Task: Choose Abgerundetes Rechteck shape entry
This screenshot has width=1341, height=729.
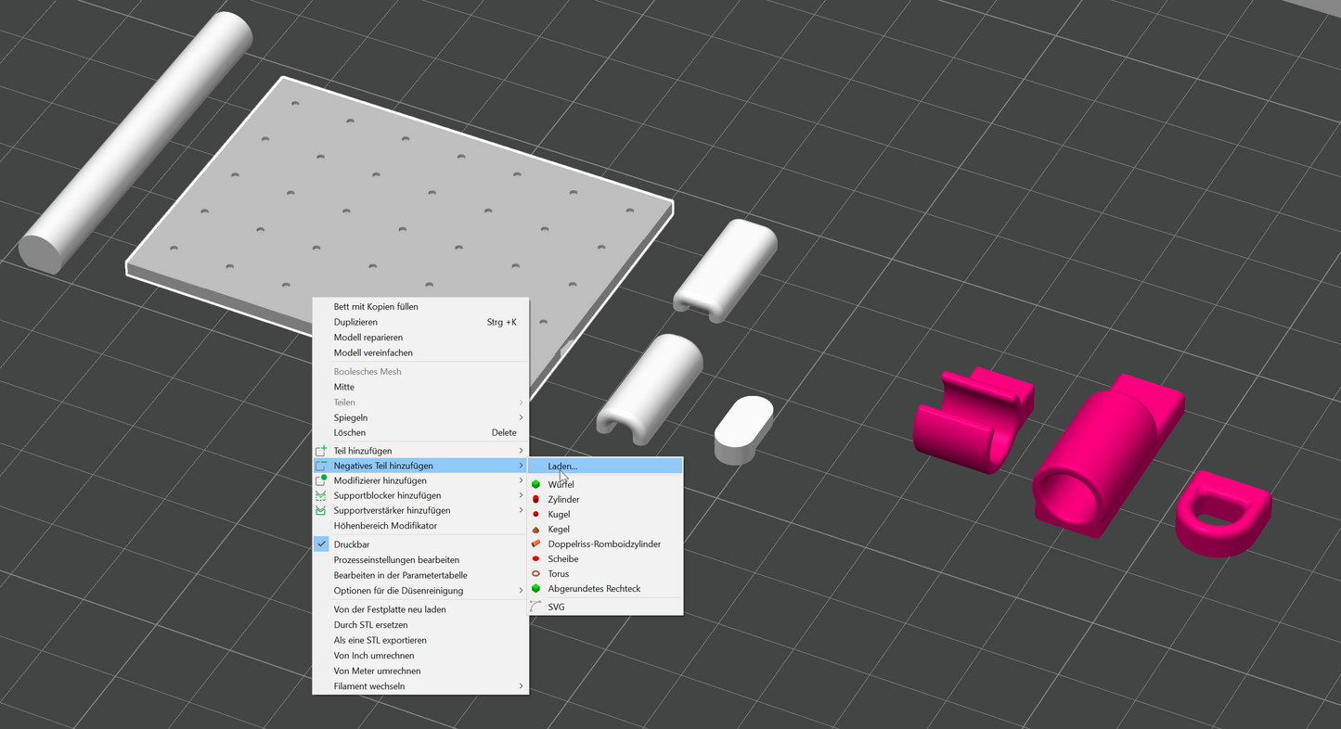Action: tap(594, 589)
